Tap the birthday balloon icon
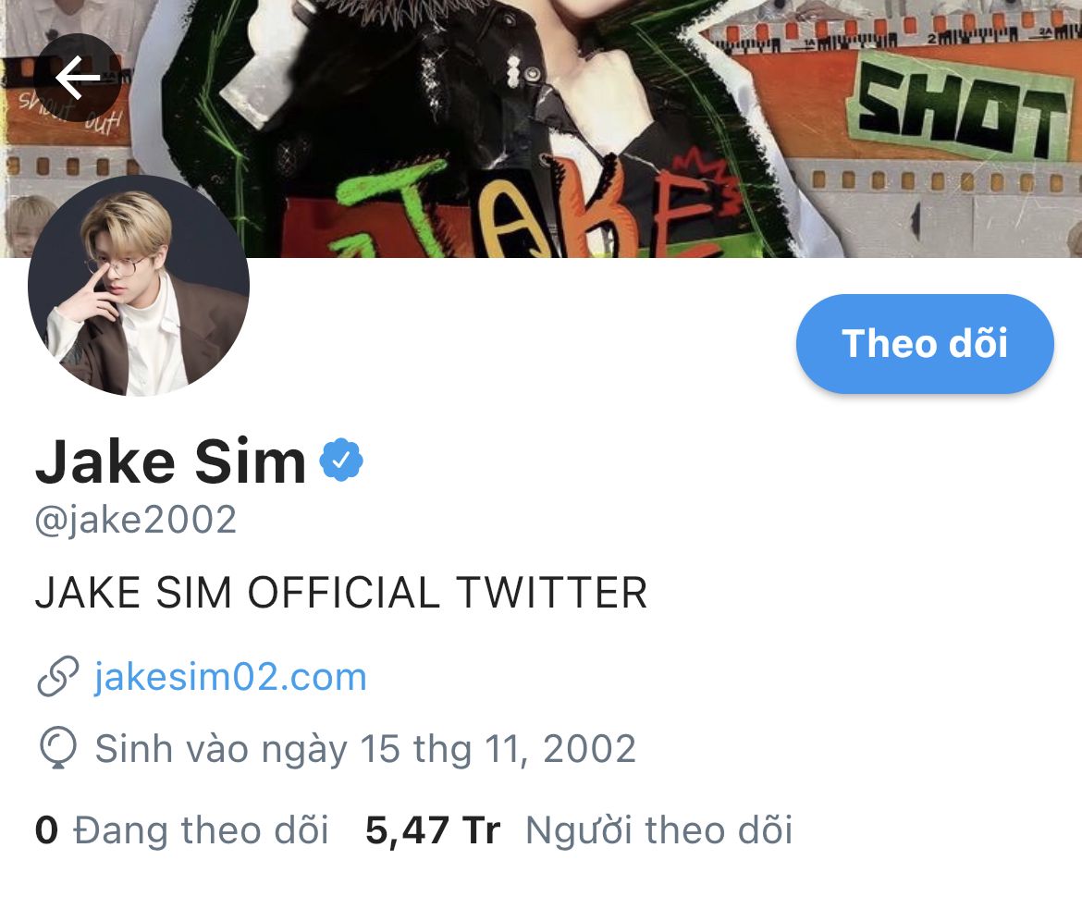The height and width of the screenshot is (909, 1082). [x=58, y=748]
